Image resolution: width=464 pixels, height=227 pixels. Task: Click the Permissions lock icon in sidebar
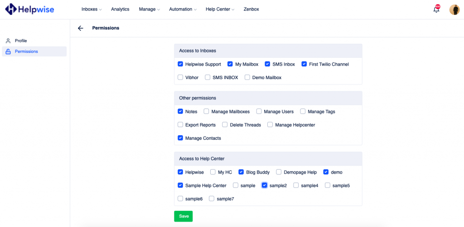pyautogui.click(x=8, y=52)
